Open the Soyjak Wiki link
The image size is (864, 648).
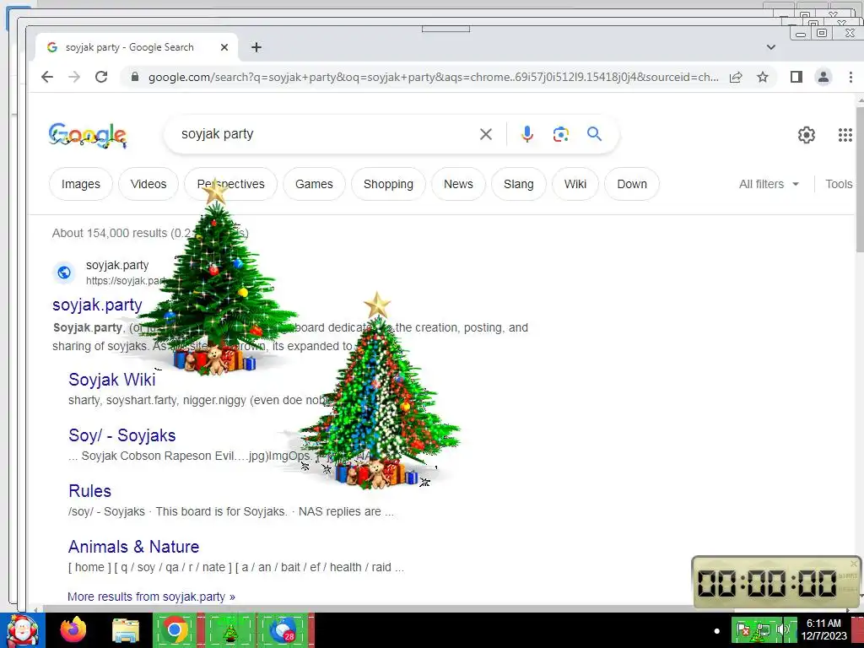click(x=112, y=380)
